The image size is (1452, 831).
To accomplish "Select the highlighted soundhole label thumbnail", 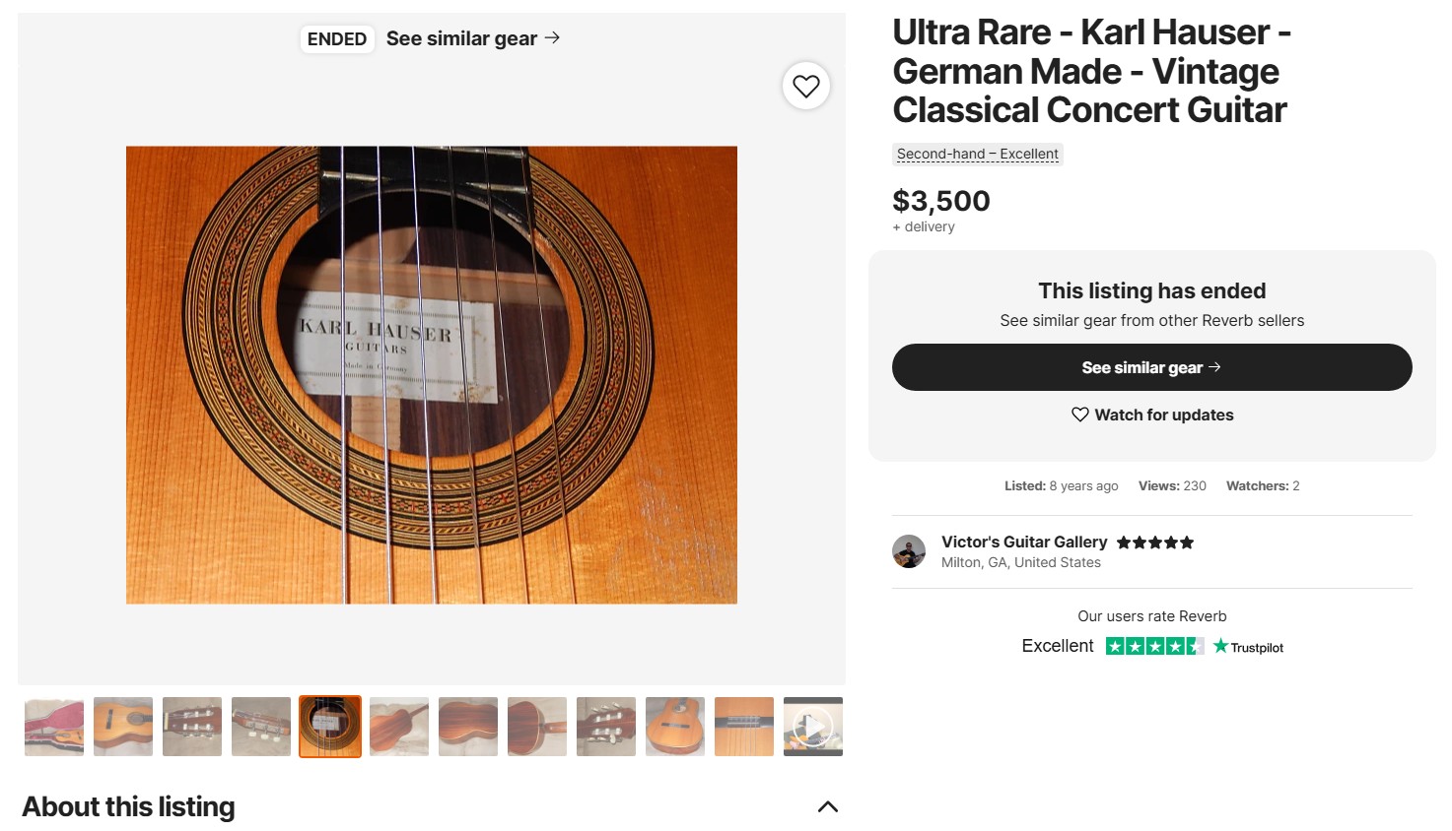I will click(330, 727).
